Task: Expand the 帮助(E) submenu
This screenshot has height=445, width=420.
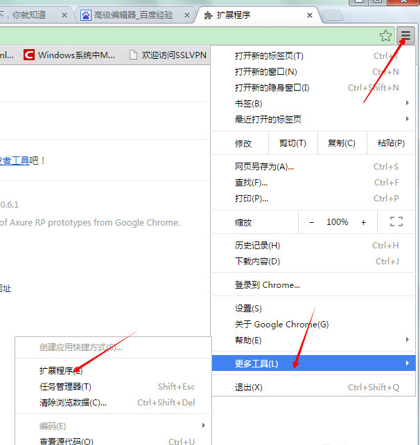Action: (313, 340)
